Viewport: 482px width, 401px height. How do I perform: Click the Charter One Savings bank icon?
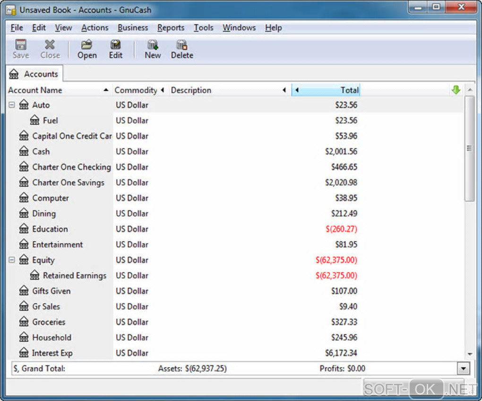[x=24, y=183]
